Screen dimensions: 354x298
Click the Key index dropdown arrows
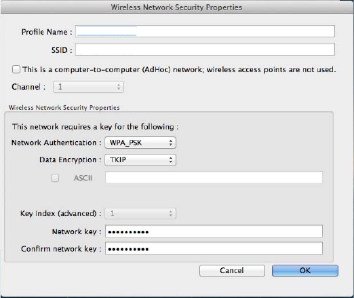tap(171, 213)
